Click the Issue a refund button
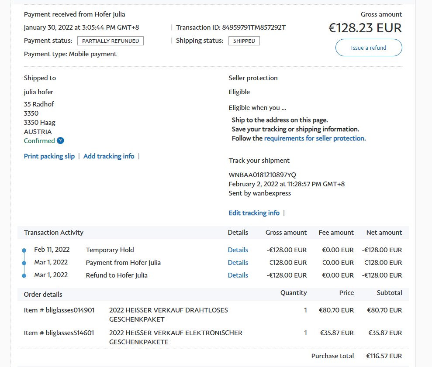432x367 pixels. click(368, 48)
